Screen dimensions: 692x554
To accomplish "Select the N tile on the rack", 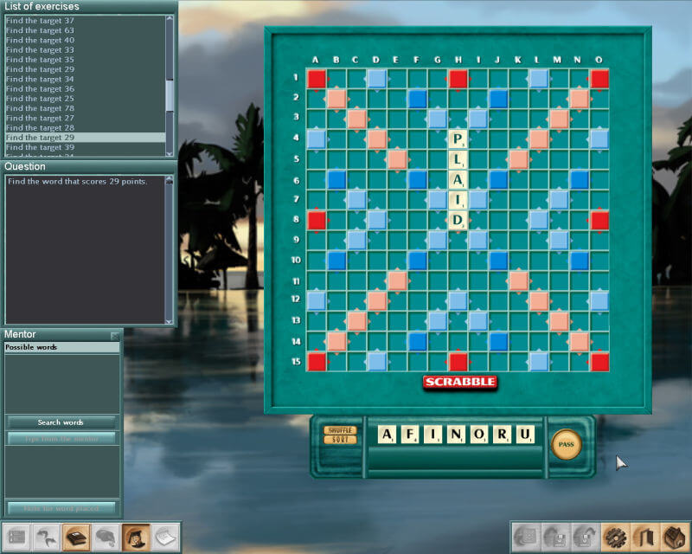I will point(456,435).
